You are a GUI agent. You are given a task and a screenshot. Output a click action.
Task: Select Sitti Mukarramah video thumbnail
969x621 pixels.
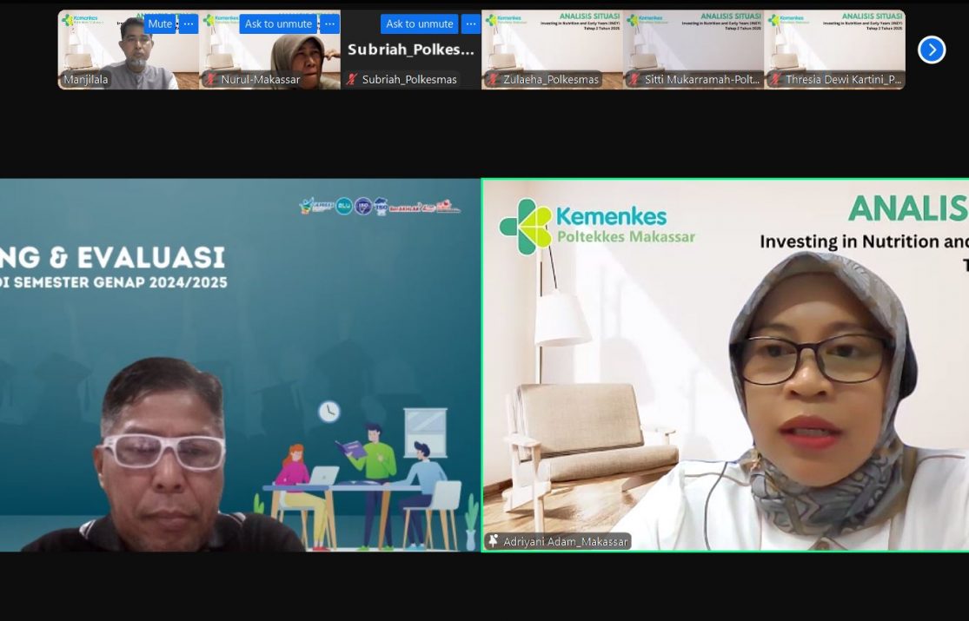[694, 50]
